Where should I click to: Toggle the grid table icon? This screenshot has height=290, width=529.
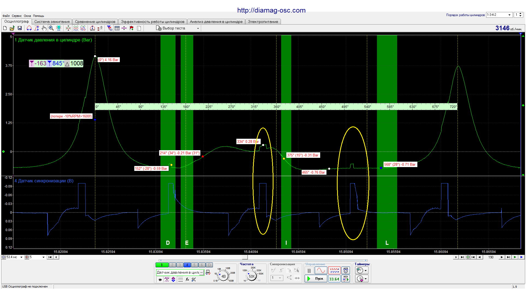click(117, 28)
